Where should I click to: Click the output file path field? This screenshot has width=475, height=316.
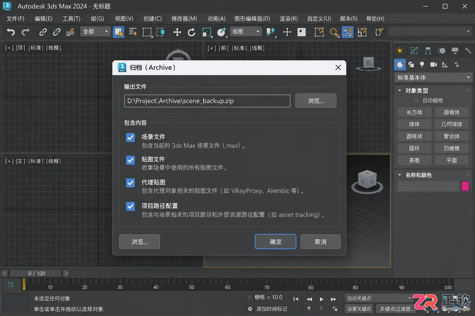[x=207, y=101]
